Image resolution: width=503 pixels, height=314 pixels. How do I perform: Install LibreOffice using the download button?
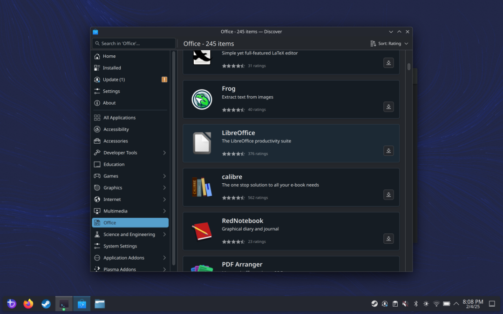point(388,151)
